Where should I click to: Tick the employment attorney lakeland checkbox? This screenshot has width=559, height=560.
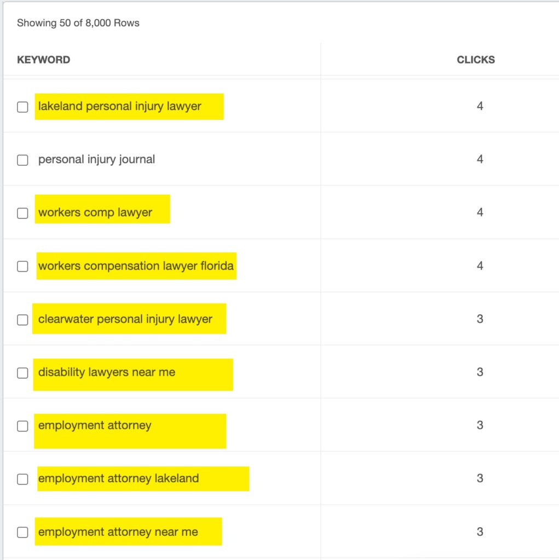click(22, 479)
